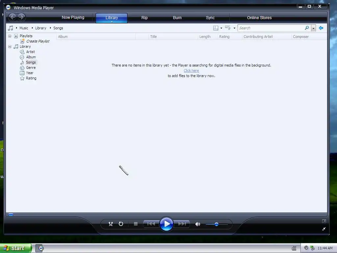Click the Library breadcrumb
Image resolution: width=337 pixels, height=253 pixels.
tap(40, 28)
